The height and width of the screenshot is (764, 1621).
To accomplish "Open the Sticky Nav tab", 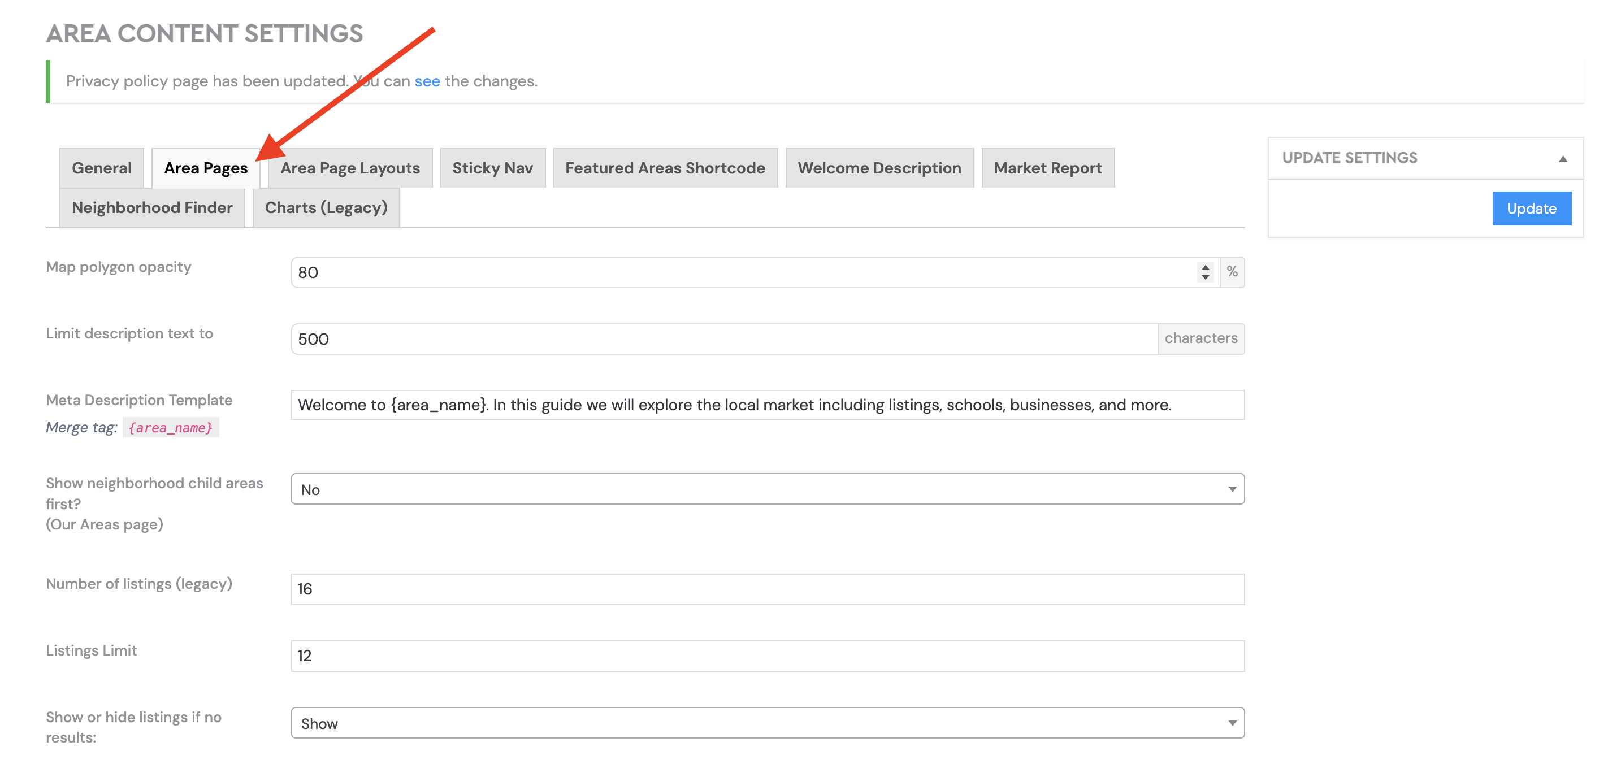I will 493,168.
